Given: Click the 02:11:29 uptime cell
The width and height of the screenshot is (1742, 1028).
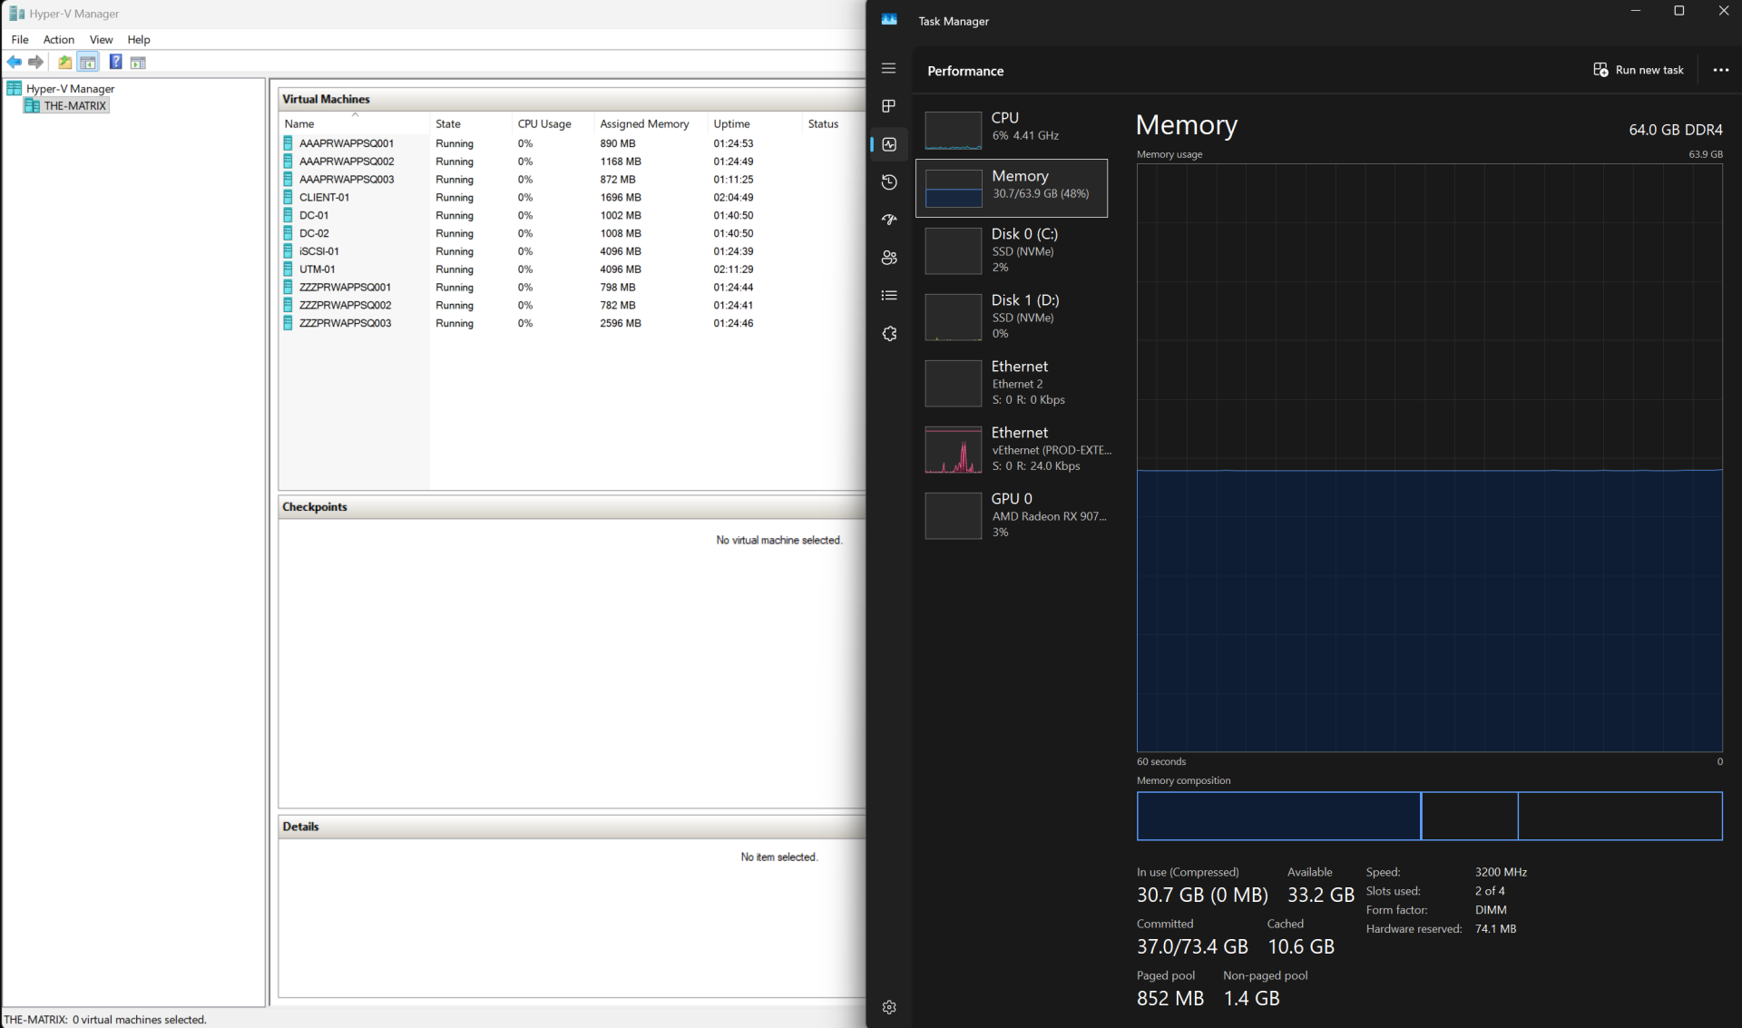Looking at the screenshot, I should point(733,269).
